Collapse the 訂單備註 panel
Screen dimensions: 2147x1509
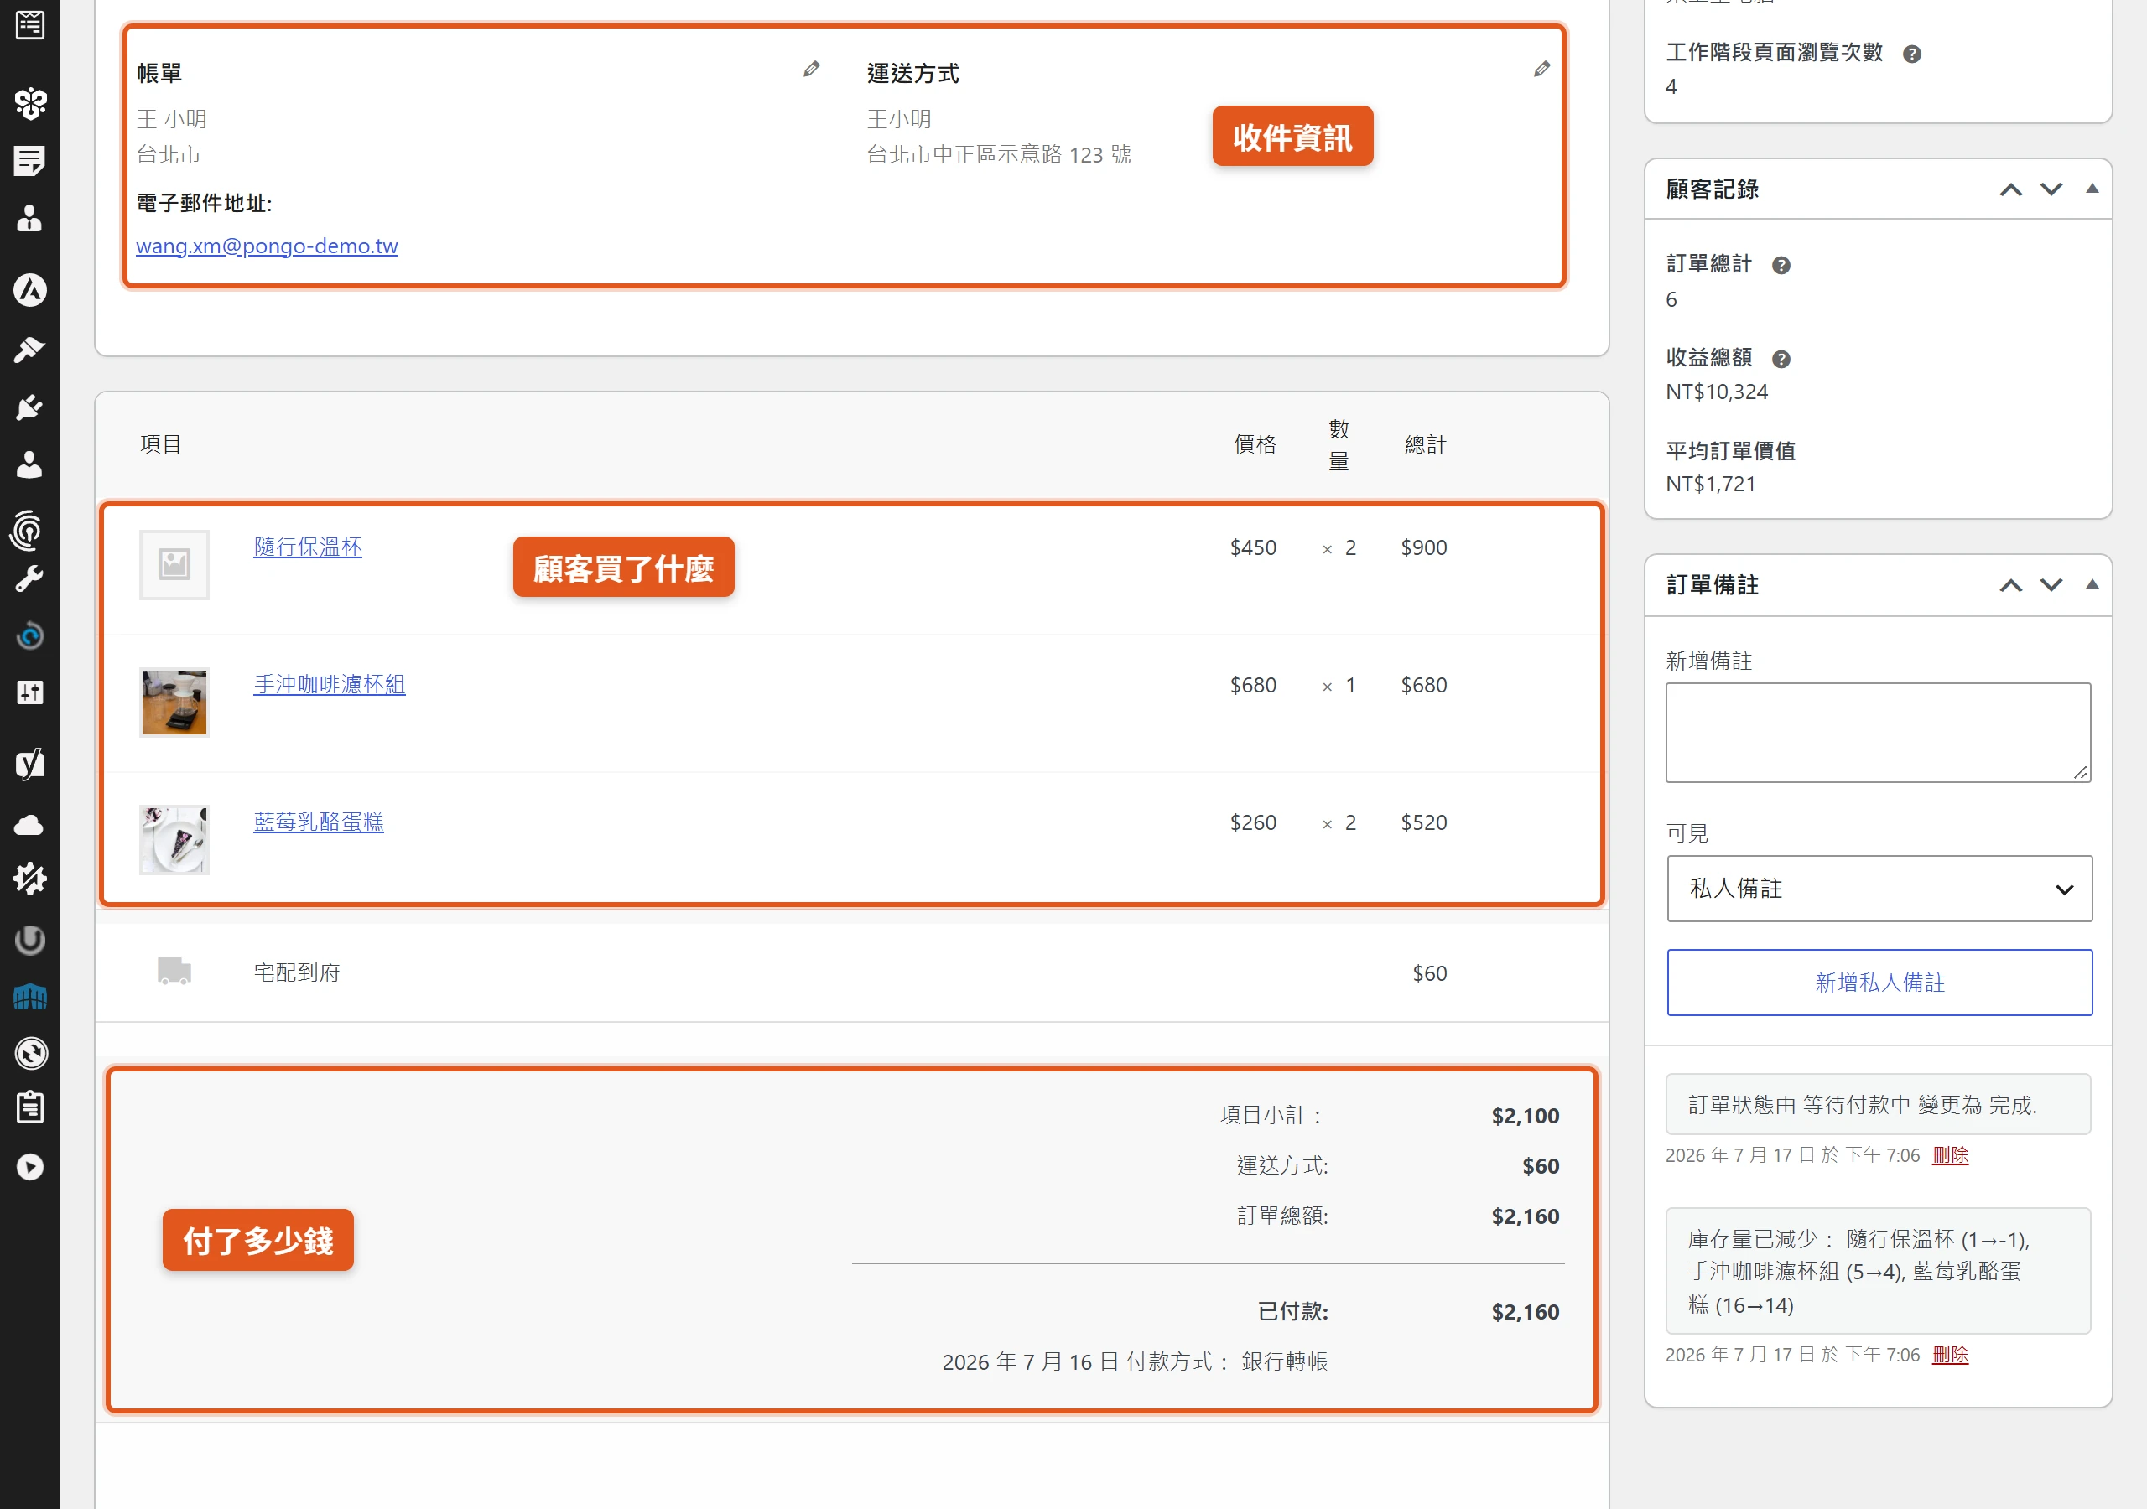2092,584
